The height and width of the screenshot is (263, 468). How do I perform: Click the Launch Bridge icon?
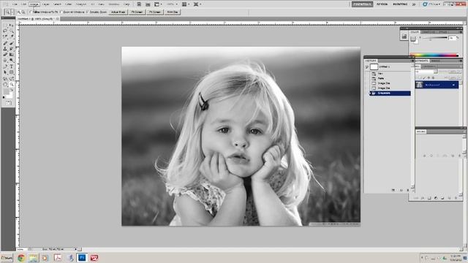(x=139, y=4)
